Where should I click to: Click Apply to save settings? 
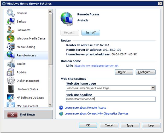click(130, 125)
